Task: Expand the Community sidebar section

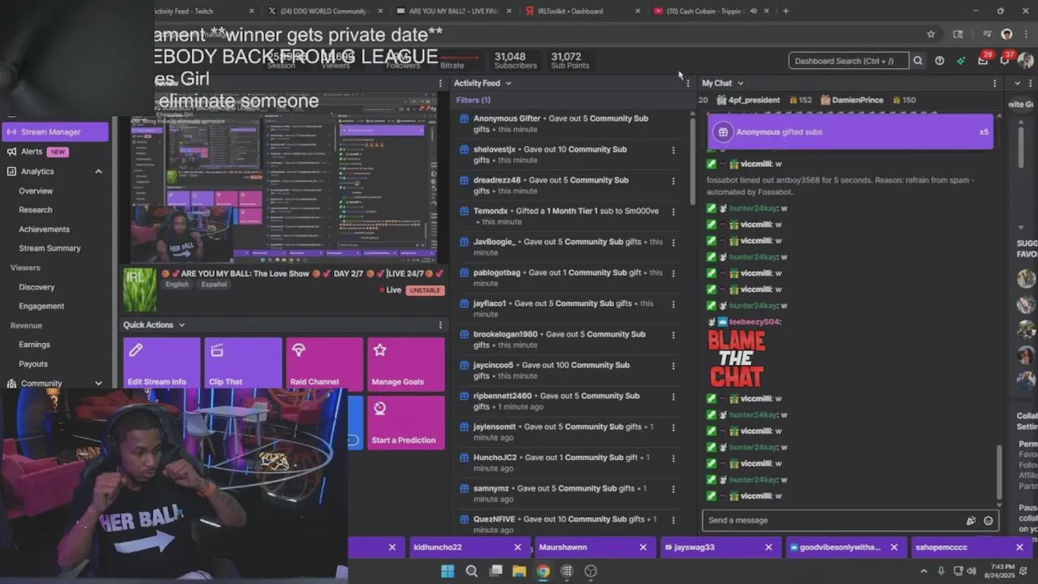Action: click(x=98, y=383)
